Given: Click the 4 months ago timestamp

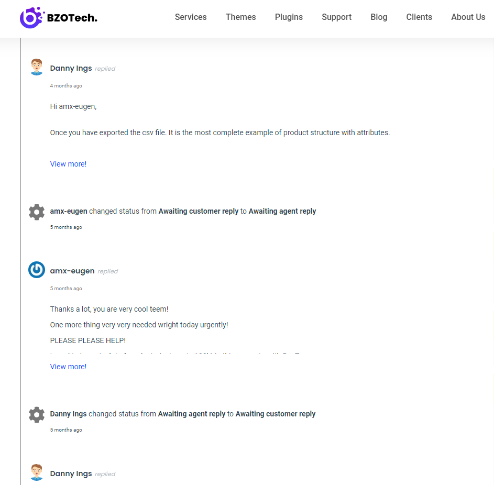Looking at the screenshot, I should (66, 86).
